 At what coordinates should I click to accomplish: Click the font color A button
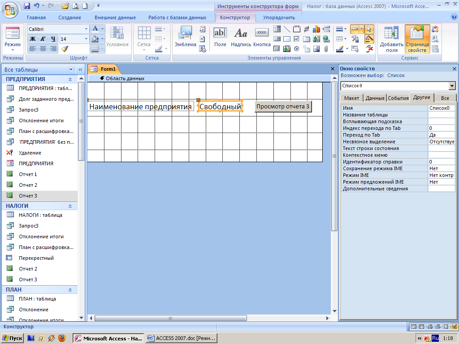tap(95, 29)
